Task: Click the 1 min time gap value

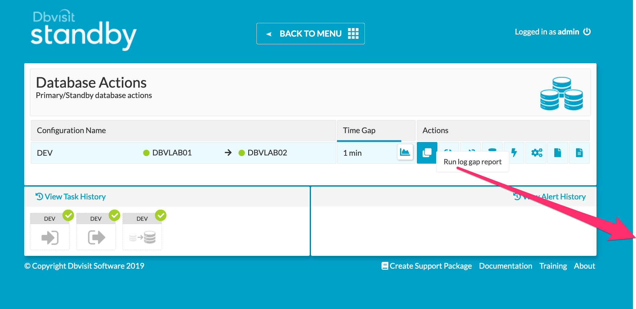Action: (x=352, y=153)
